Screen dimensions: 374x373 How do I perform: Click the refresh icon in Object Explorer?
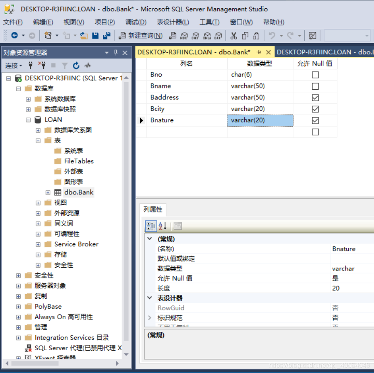[76, 65]
